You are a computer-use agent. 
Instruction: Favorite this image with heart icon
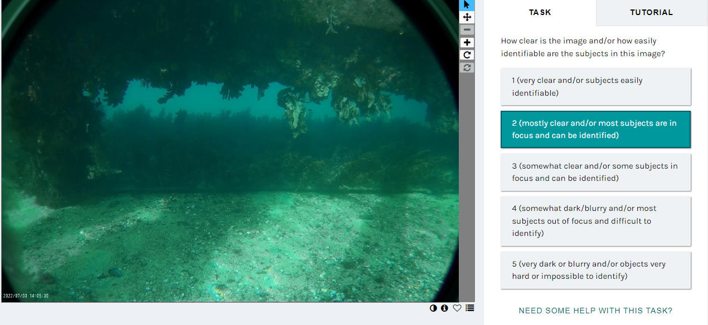point(457,308)
